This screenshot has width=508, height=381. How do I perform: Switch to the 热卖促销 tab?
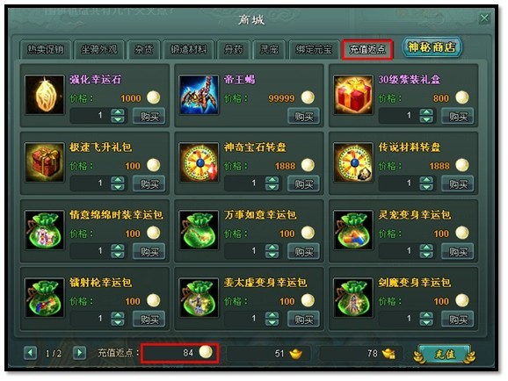point(46,49)
